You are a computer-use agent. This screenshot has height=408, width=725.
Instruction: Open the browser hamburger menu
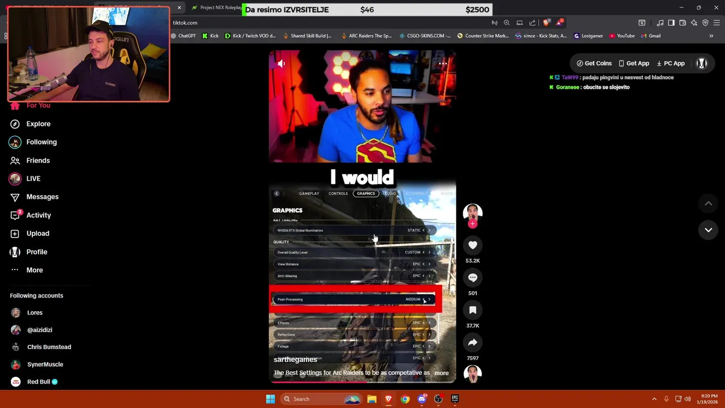tap(717, 23)
